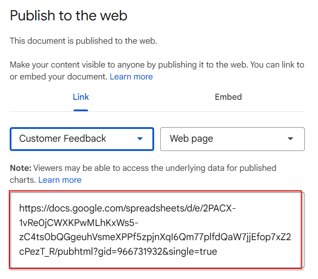Image resolution: width=318 pixels, height=279 pixels.
Task: Click 'This document is published to the web' text
Action: 83,41
